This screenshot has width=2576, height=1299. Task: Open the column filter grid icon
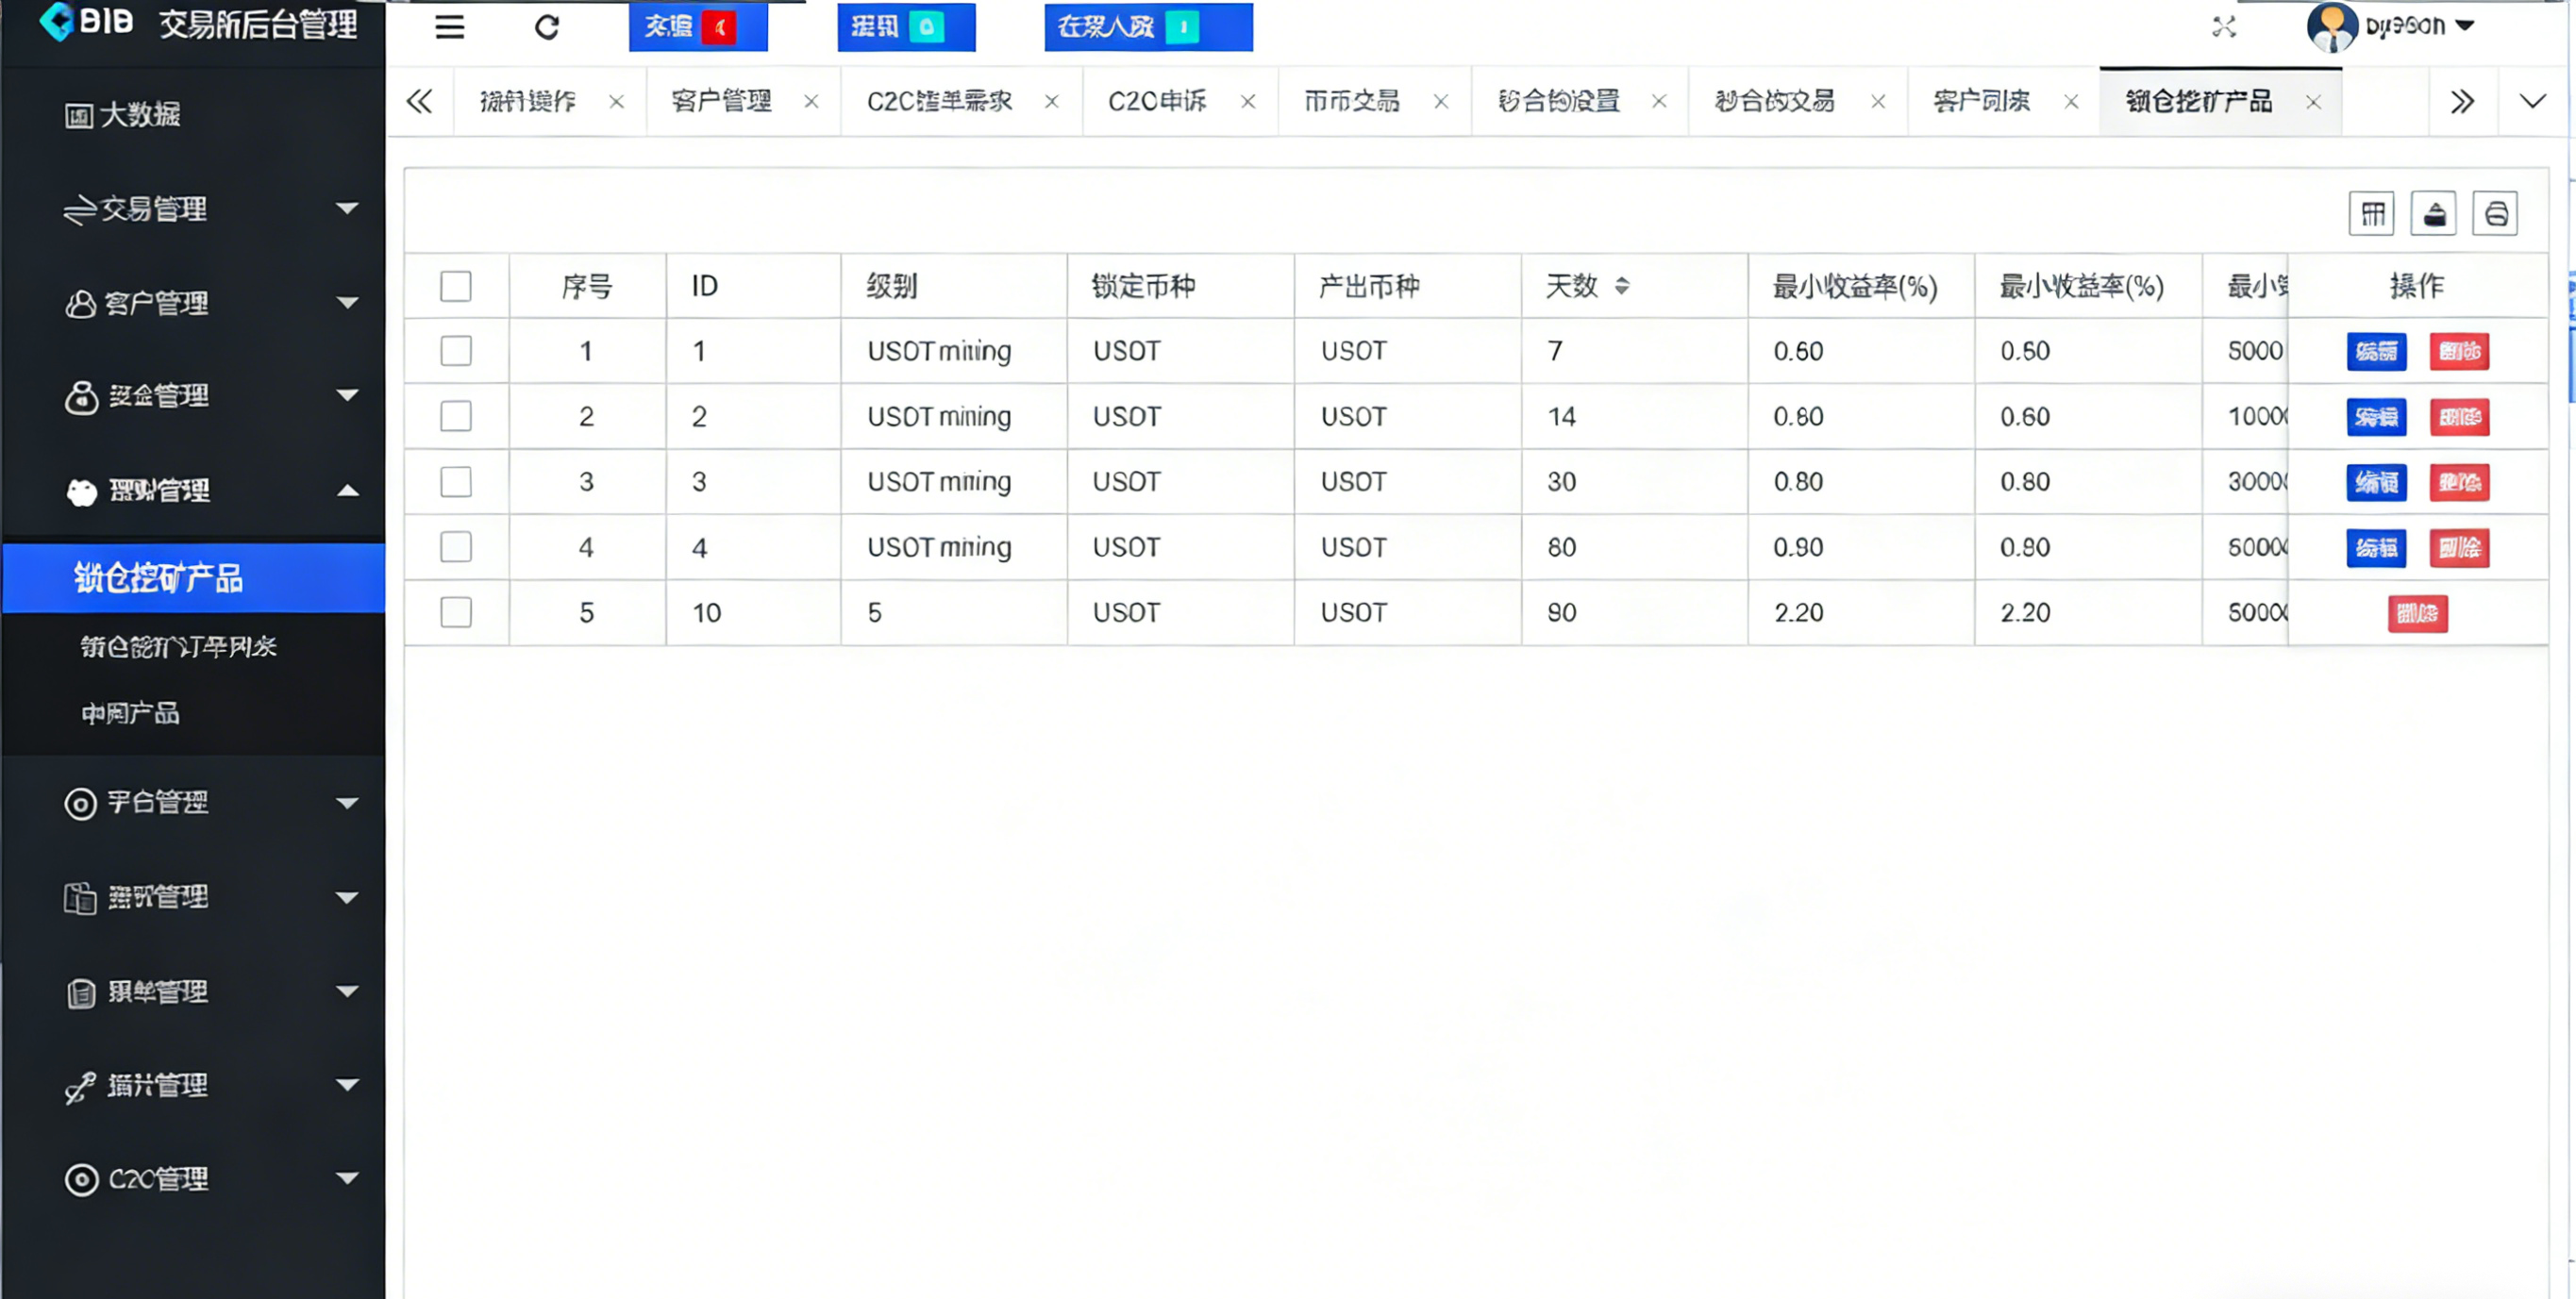pos(2371,214)
